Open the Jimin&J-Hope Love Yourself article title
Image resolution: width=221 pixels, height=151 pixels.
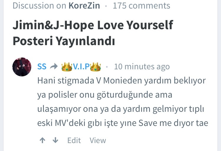pyautogui.click(x=93, y=33)
